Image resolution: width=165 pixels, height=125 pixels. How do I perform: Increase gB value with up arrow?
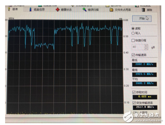point(146,46)
